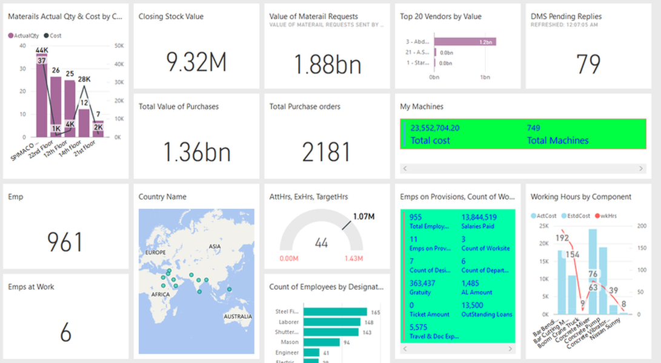Screen dimensions: 661x363
Task: Click the Salaries Paid figure in card
Action: (479, 217)
